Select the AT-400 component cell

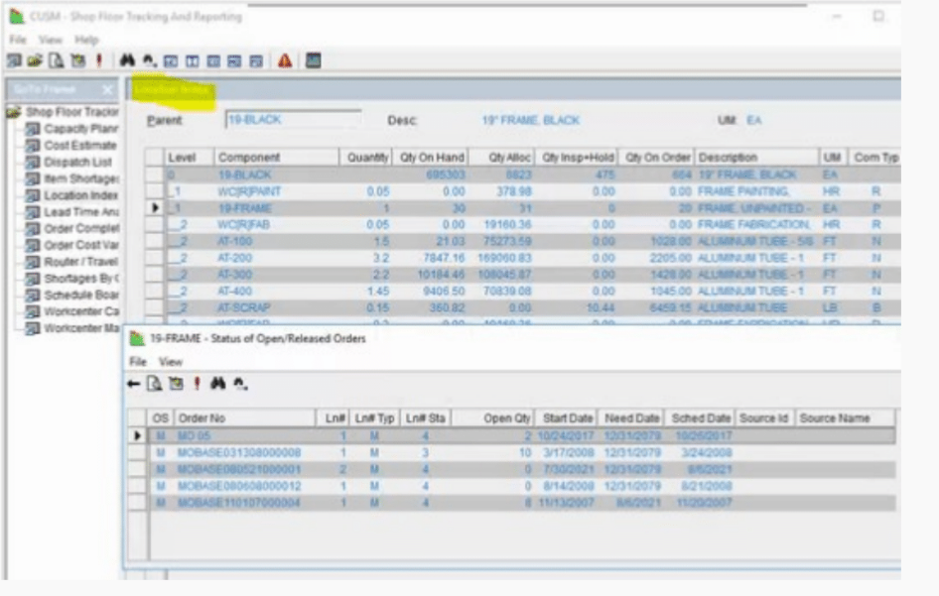(x=276, y=292)
